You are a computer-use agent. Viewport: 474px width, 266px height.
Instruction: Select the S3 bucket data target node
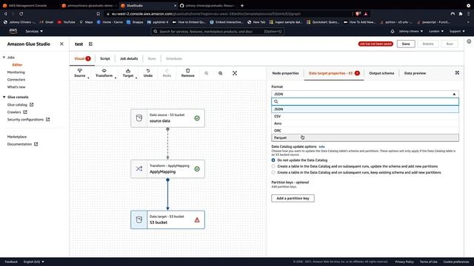167,219
